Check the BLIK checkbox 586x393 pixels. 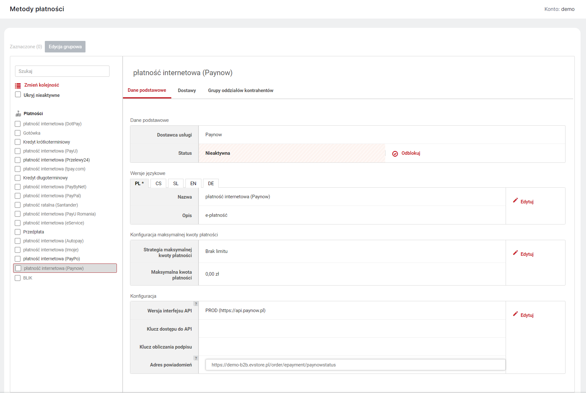tap(18, 278)
